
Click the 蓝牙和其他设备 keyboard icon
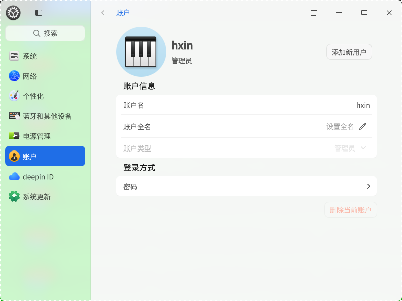14,116
